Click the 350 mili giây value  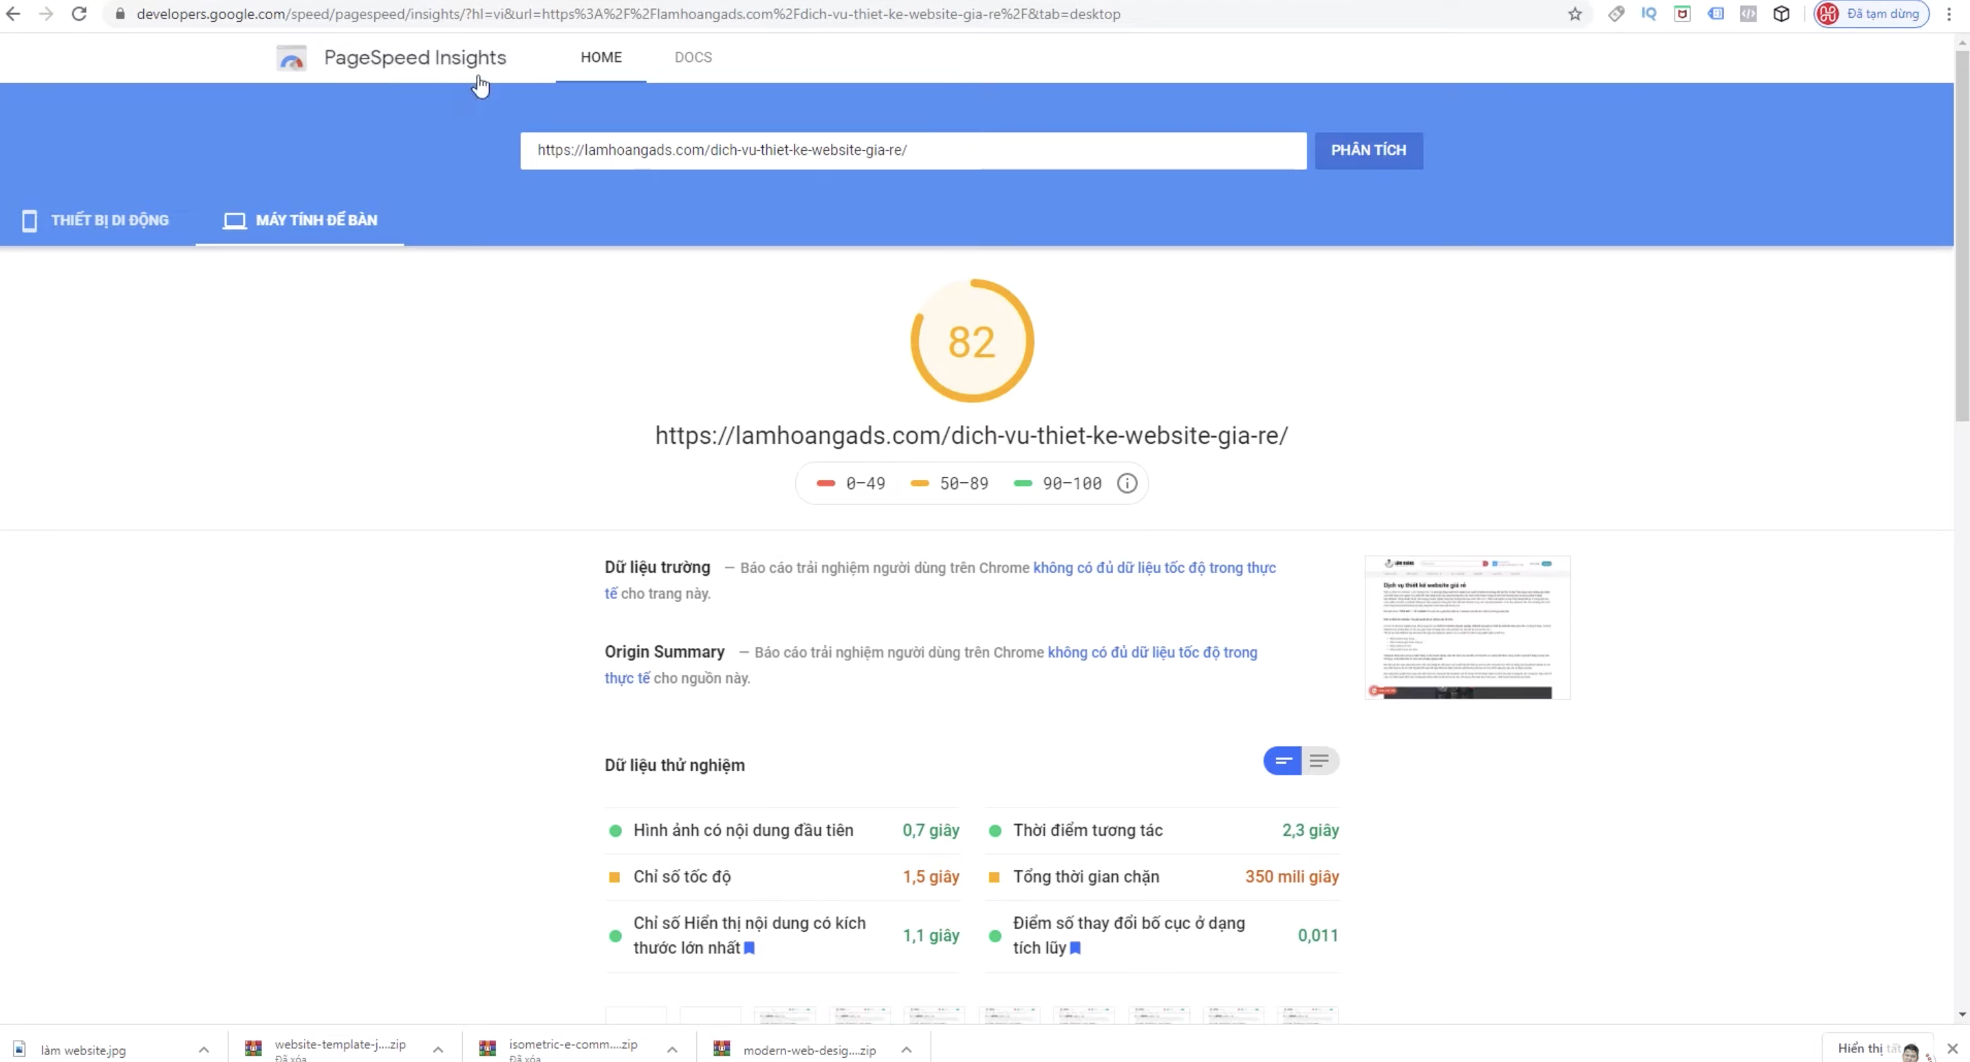[x=1292, y=877]
